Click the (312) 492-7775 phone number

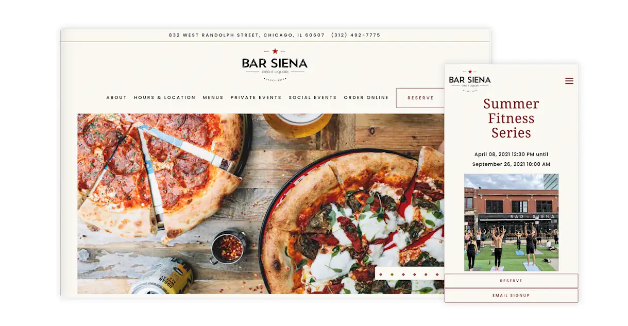coord(356,35)
